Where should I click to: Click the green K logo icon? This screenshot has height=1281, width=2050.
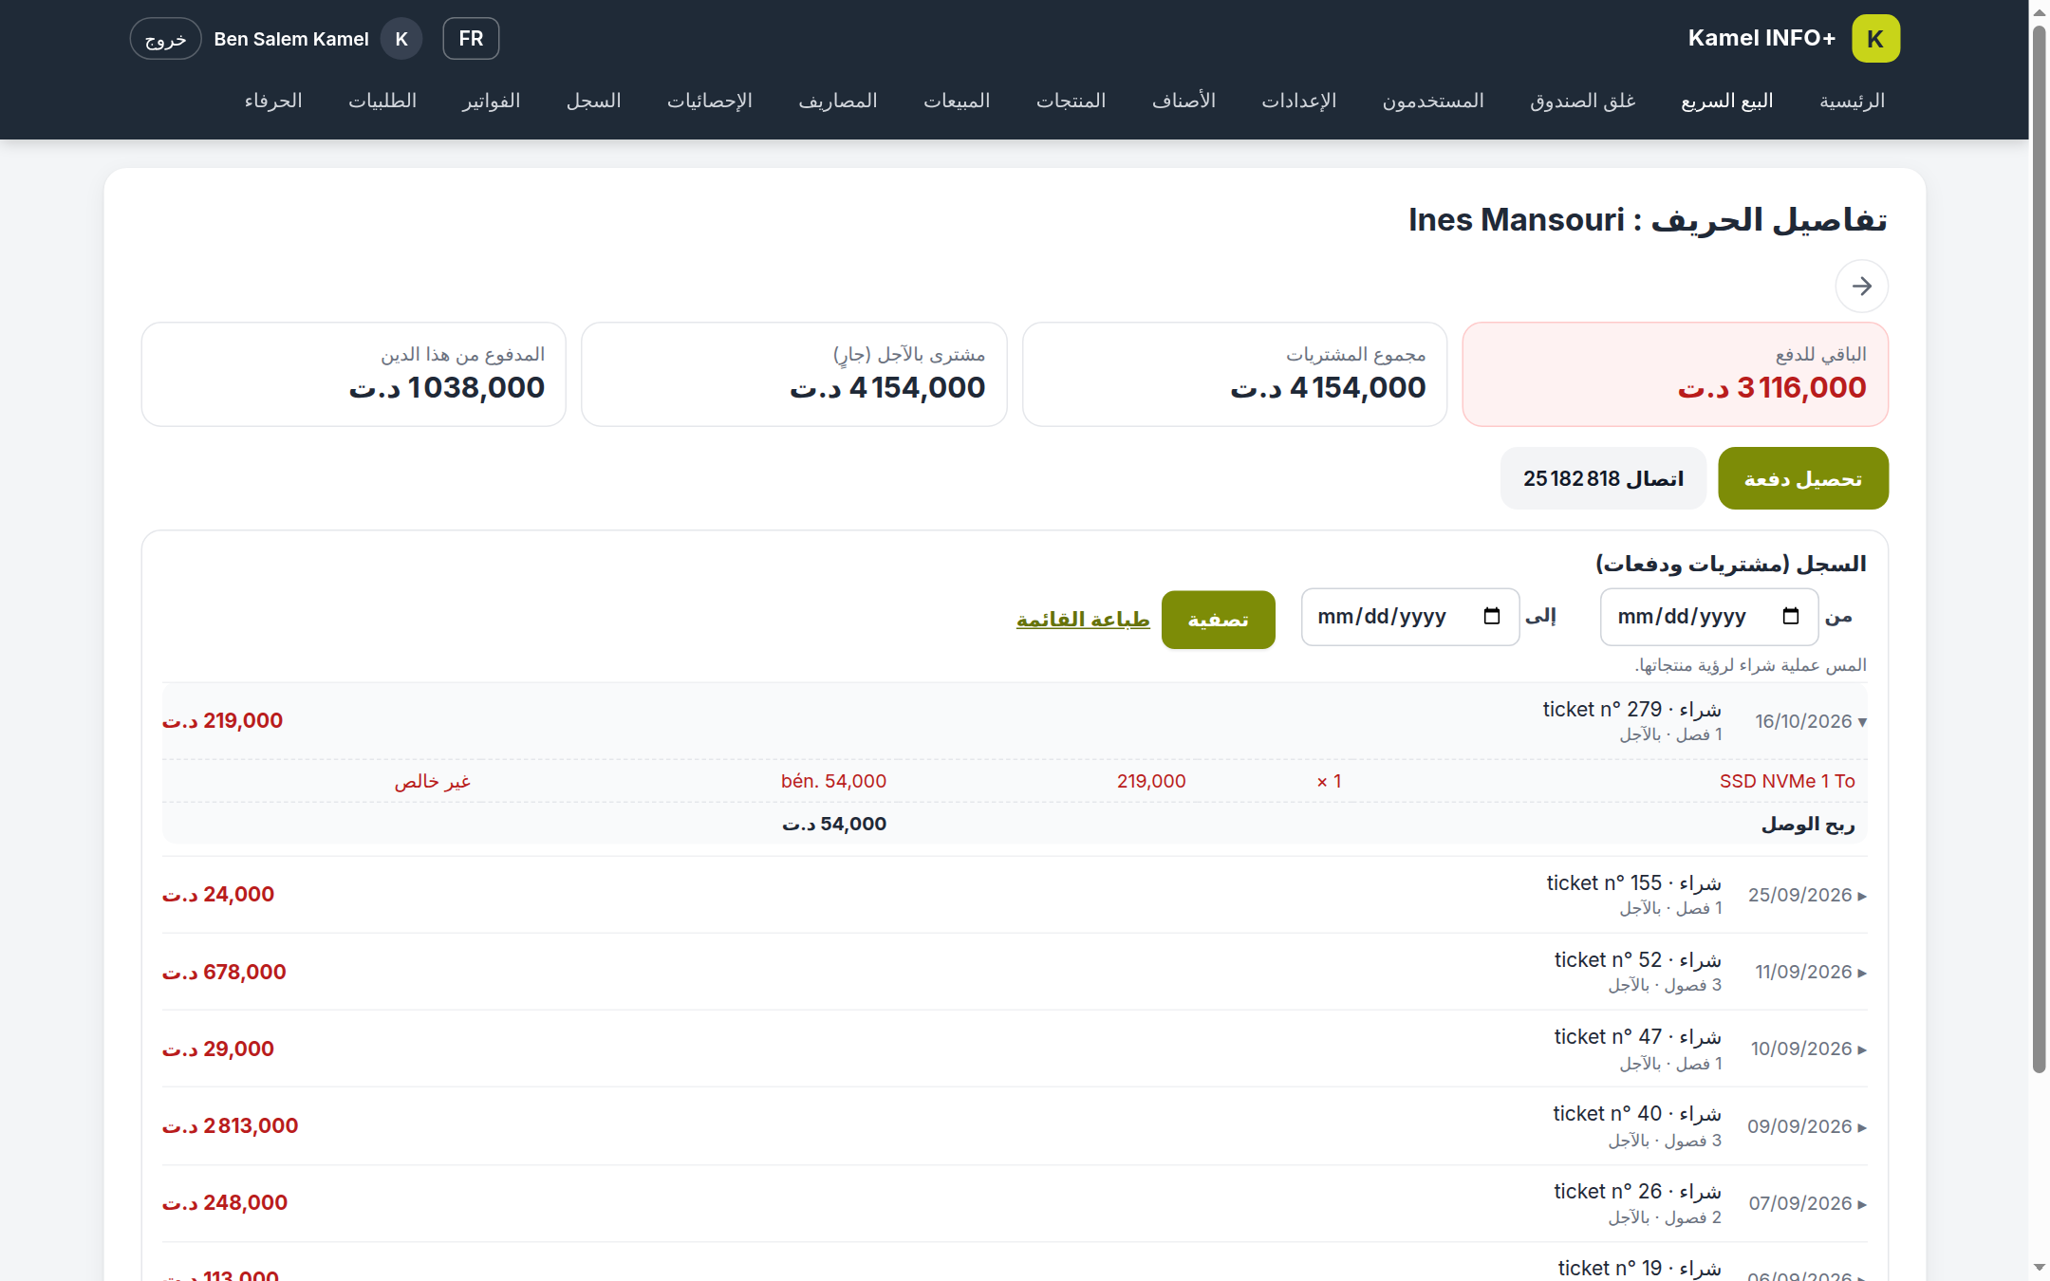1875,39
